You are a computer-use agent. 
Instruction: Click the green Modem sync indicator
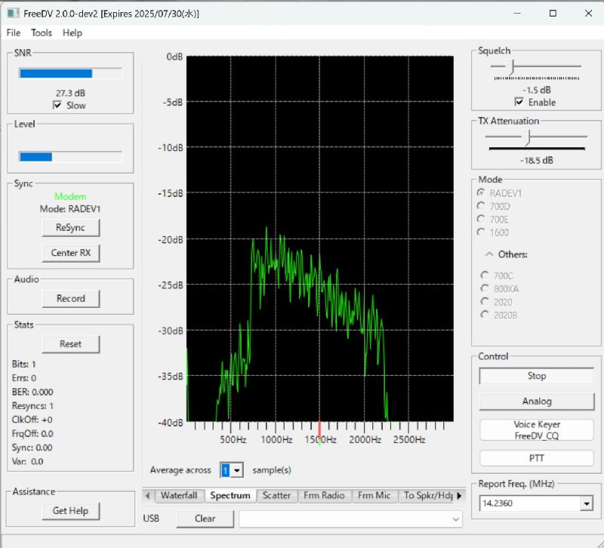pos(70,196)
